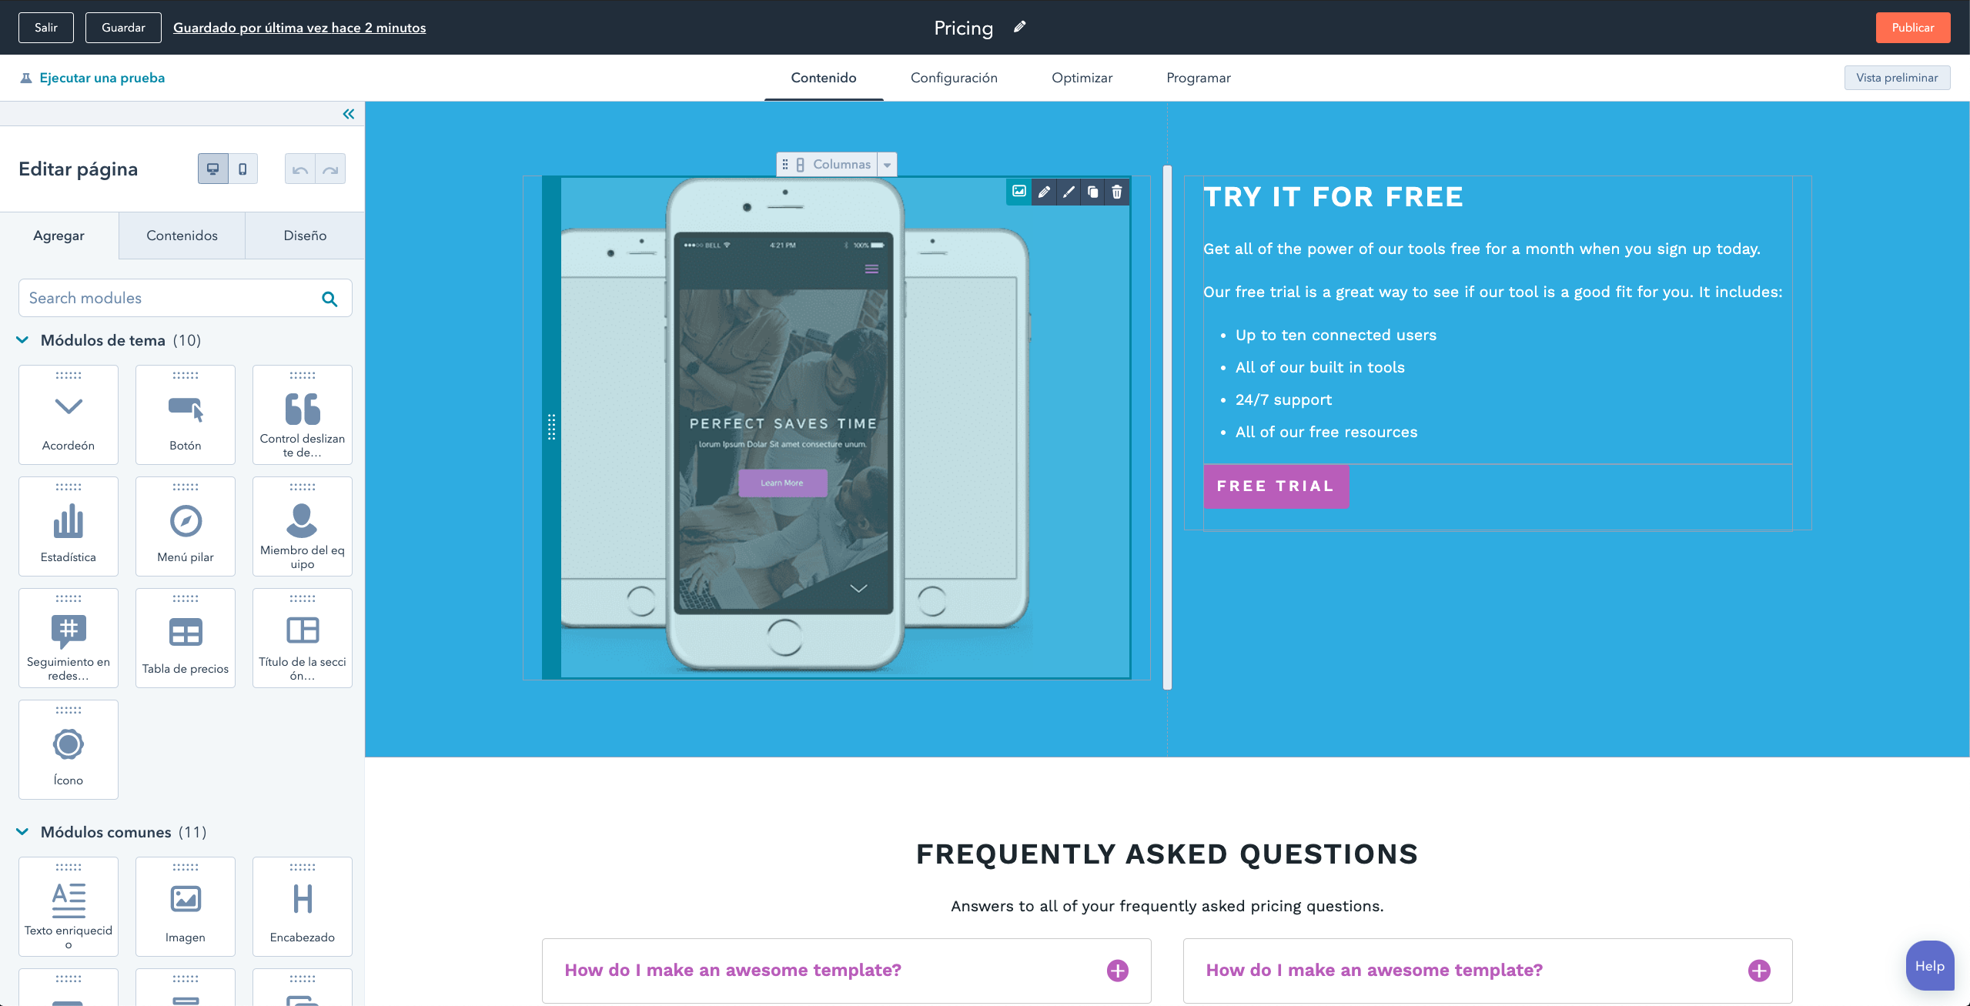The width and height of the screenshot is (1970, 1006).
Task: Switch to the Diseño panel tab
Action: click(304, 235)
